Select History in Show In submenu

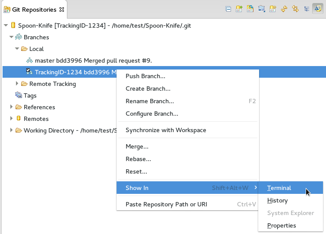click(291, 200)
